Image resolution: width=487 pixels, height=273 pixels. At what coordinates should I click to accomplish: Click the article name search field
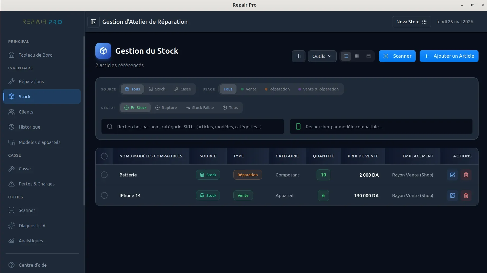(x=193, y=126)
